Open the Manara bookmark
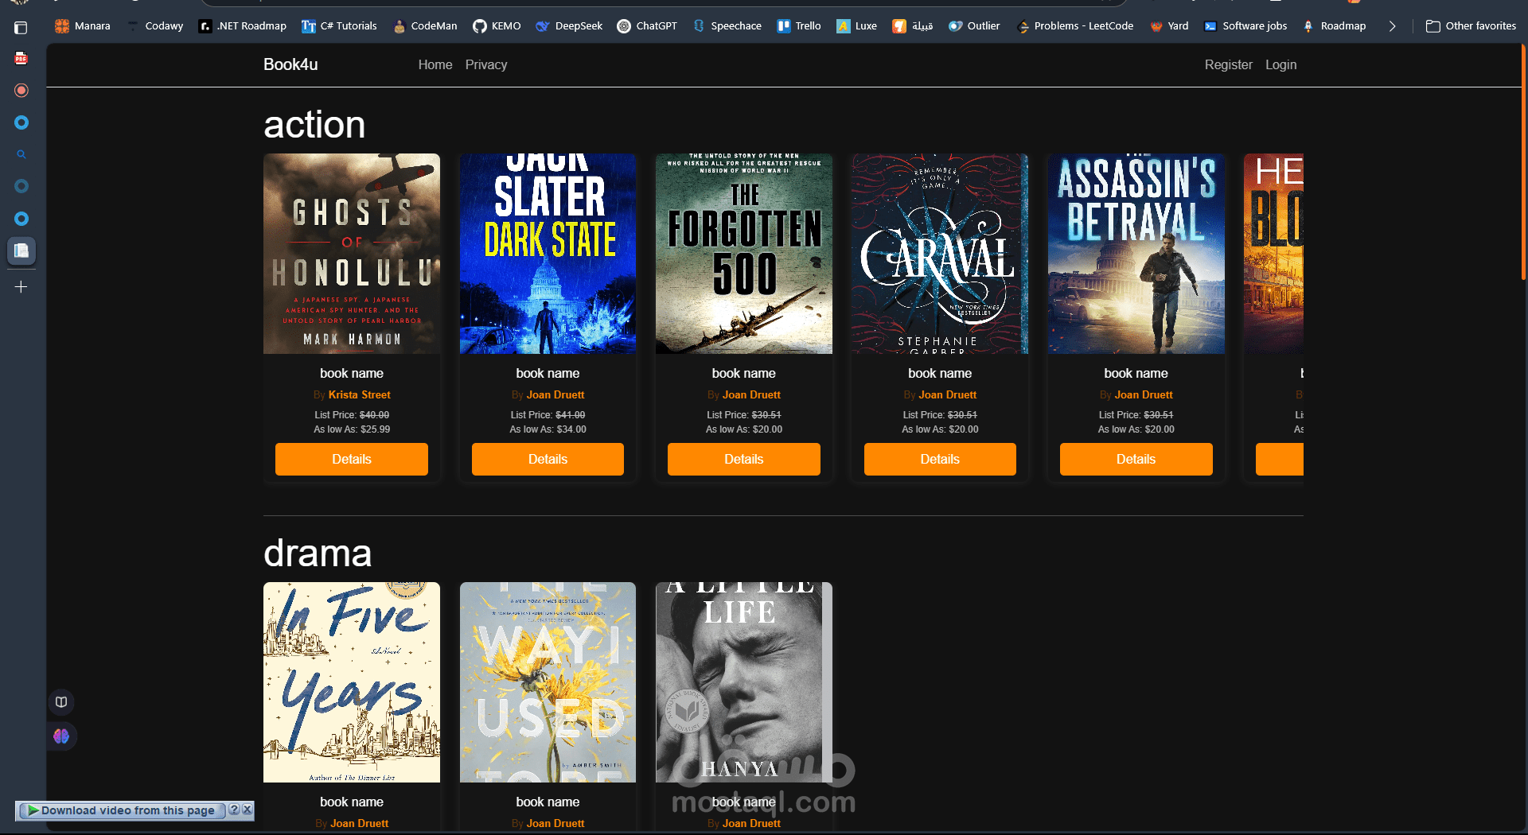 click(x=82, y=25)
